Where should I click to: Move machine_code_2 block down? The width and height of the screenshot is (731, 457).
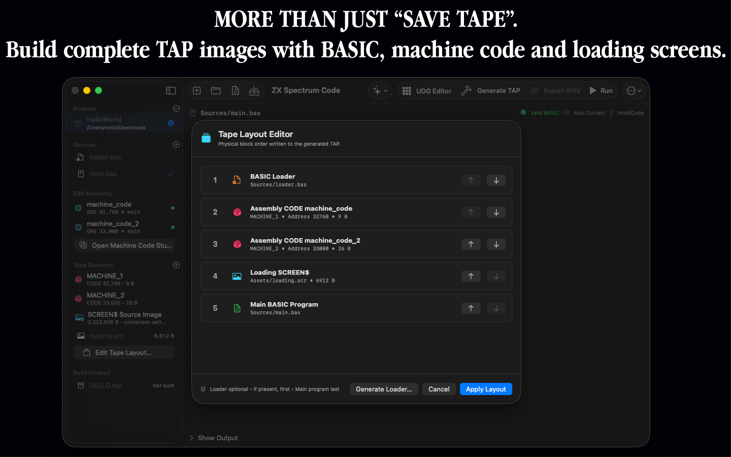point(496,244)
